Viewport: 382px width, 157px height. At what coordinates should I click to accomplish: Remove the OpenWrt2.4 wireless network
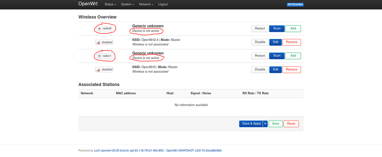pos(292,42)
